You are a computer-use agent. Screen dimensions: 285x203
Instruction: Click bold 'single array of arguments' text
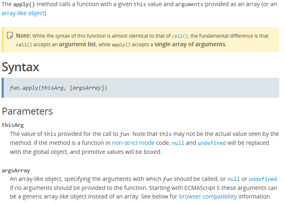click(190, 44)
